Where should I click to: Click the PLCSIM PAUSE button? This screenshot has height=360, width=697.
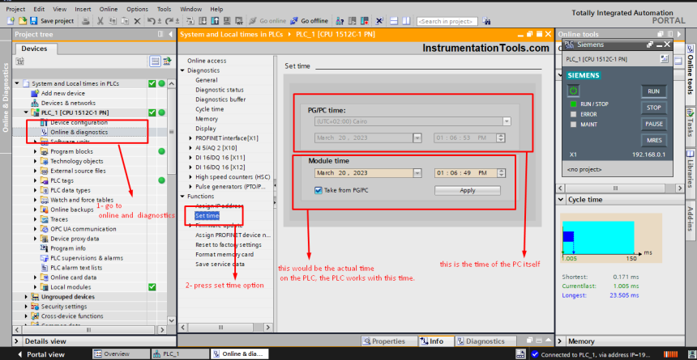[653, 124]
